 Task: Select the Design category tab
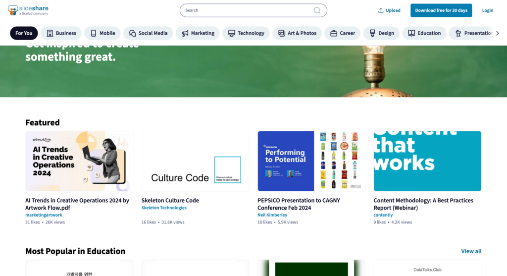pos(382,33)
